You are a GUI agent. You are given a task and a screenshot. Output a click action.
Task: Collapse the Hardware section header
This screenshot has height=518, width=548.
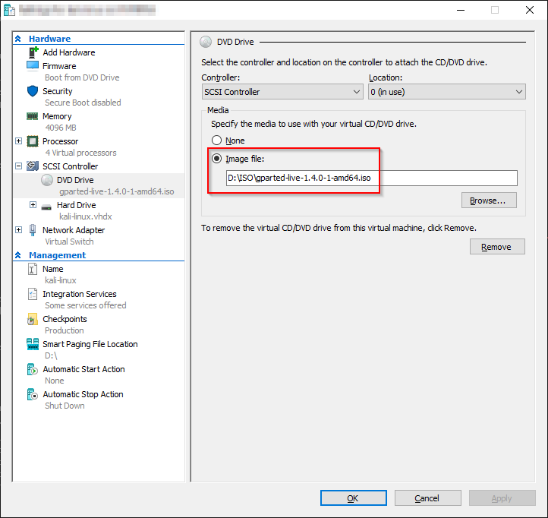point(19,39)
